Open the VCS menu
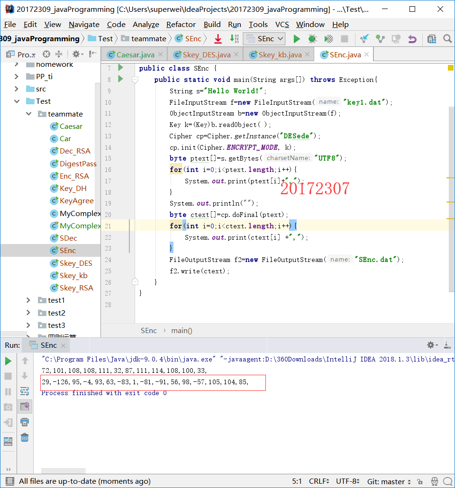This screenshot has height=488, width=455. tap(282, 24)
